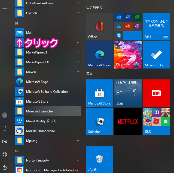Open Microsoft Solitaire Collection in the app list

coord(48,91)
